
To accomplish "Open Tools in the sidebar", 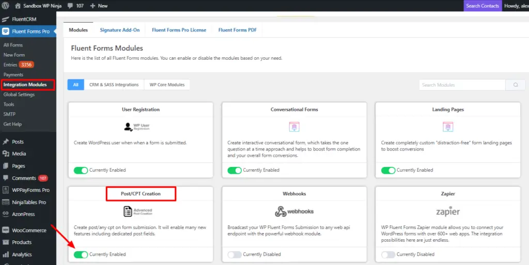I will point(9,104).
